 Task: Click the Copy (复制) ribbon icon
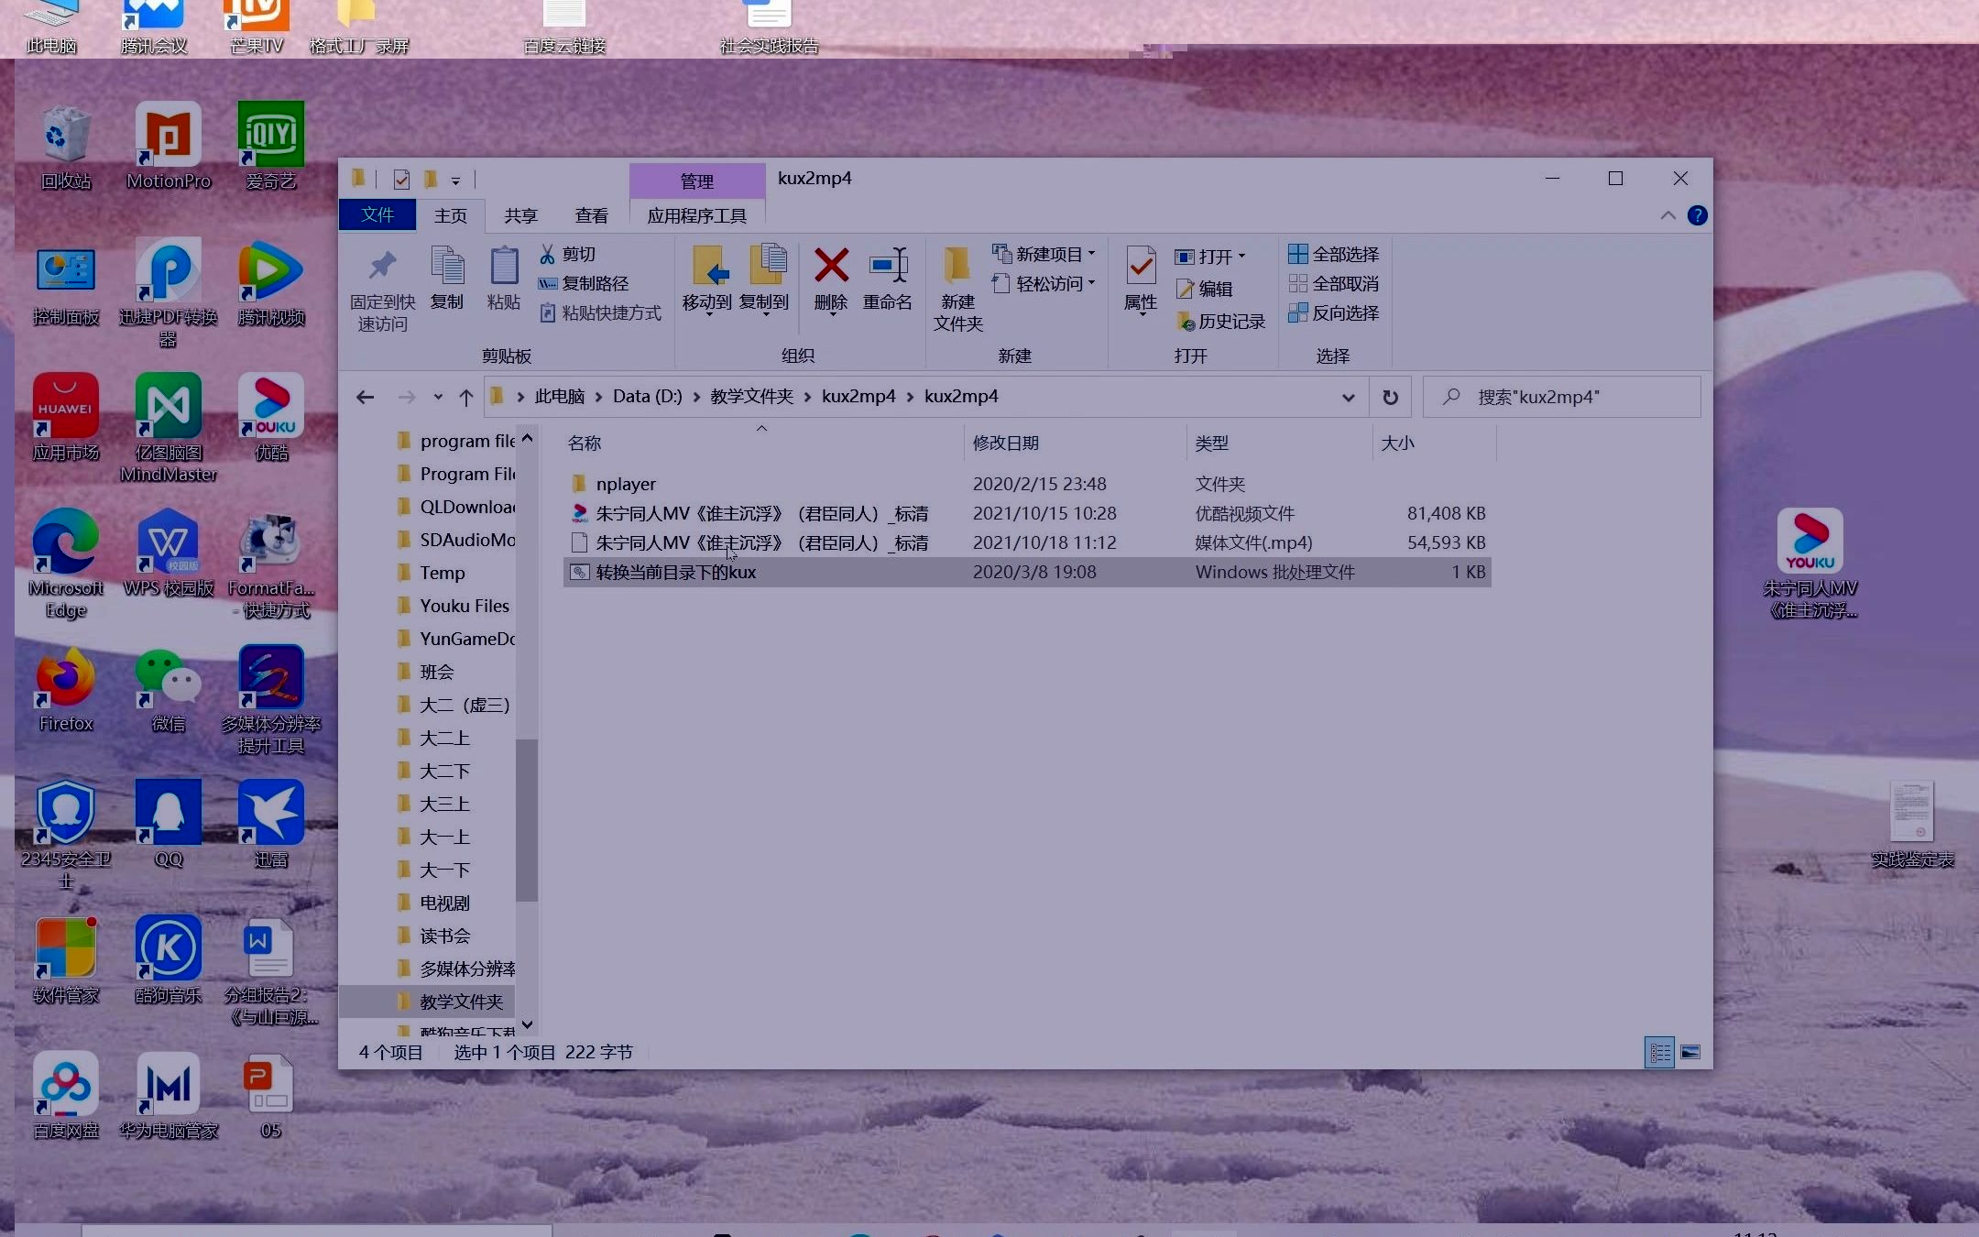(447, 267)
